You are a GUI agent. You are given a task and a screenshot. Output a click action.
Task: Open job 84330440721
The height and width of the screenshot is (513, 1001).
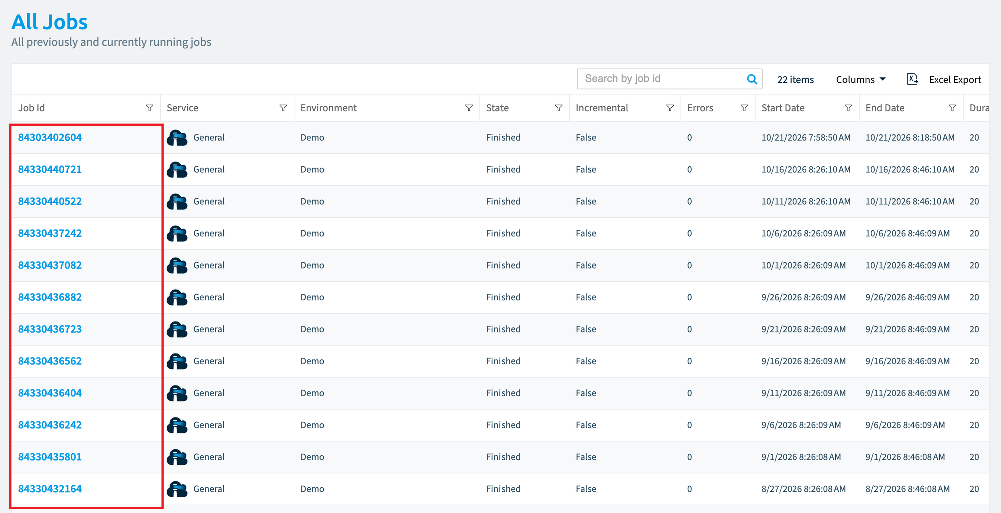coord(50,169)
